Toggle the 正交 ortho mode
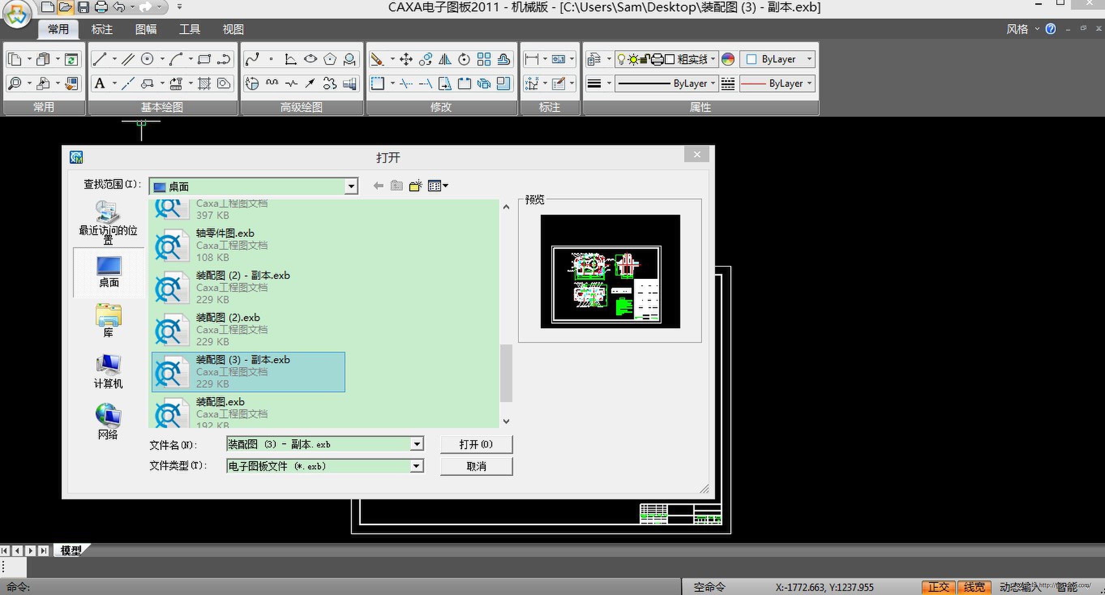Image resolution: width=1105 pixels, height=595 pixels. click(x=938, y=586)
